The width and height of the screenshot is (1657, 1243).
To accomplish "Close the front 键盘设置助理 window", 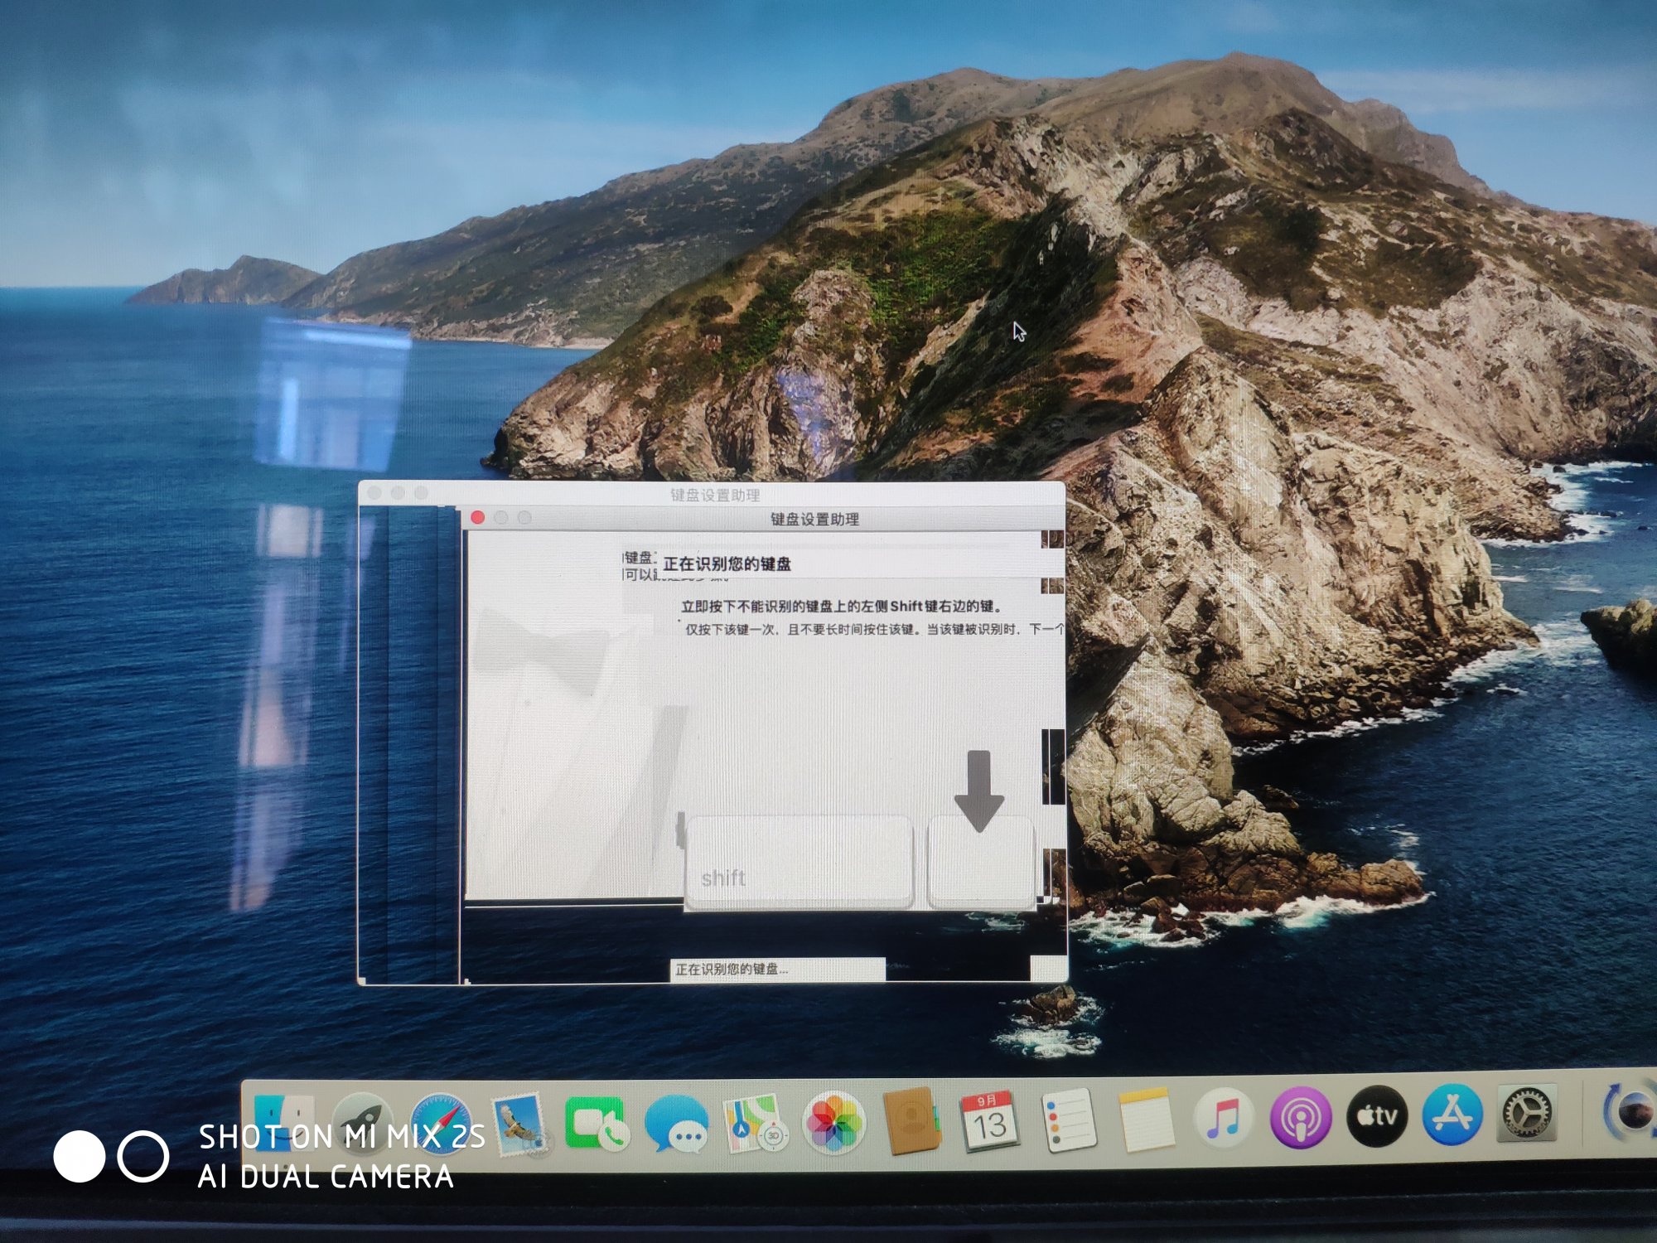I will 478,518.
